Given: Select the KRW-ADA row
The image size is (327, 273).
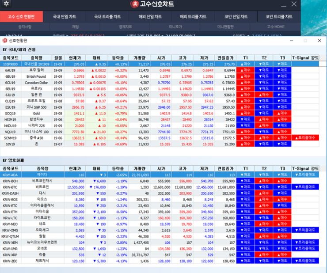Looking at the screenshot, I should pos(160,175).
